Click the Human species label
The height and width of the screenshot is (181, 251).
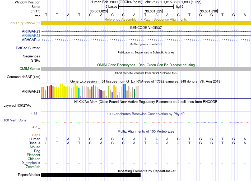(35, 139)
